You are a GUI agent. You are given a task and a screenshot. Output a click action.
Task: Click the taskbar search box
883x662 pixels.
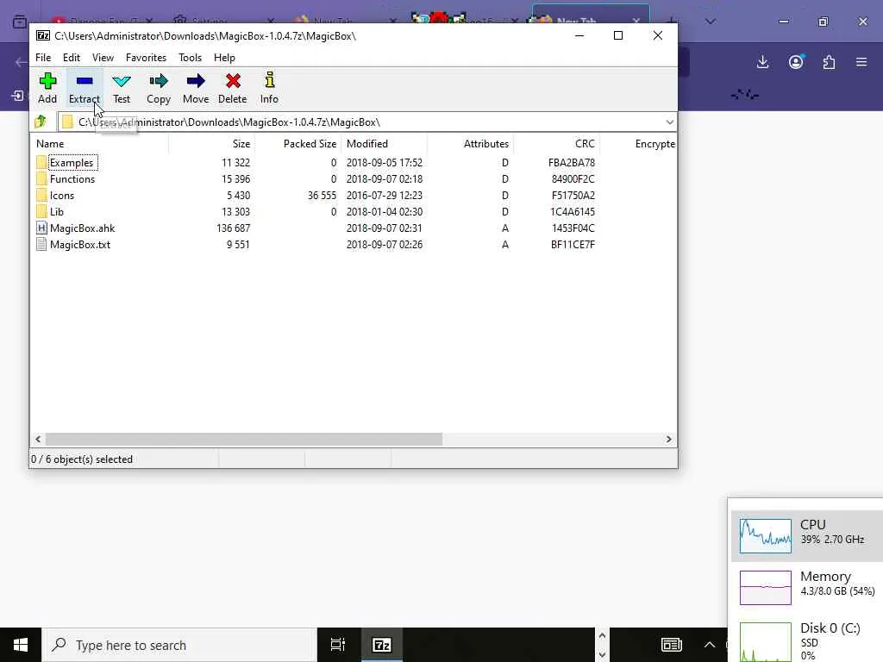(179, 645)
